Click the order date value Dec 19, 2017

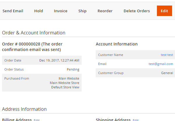pos(59,60)
